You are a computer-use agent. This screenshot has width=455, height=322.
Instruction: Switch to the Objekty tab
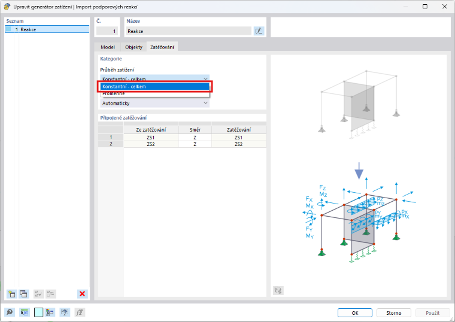pyautogui.click(x=134, y=47)
